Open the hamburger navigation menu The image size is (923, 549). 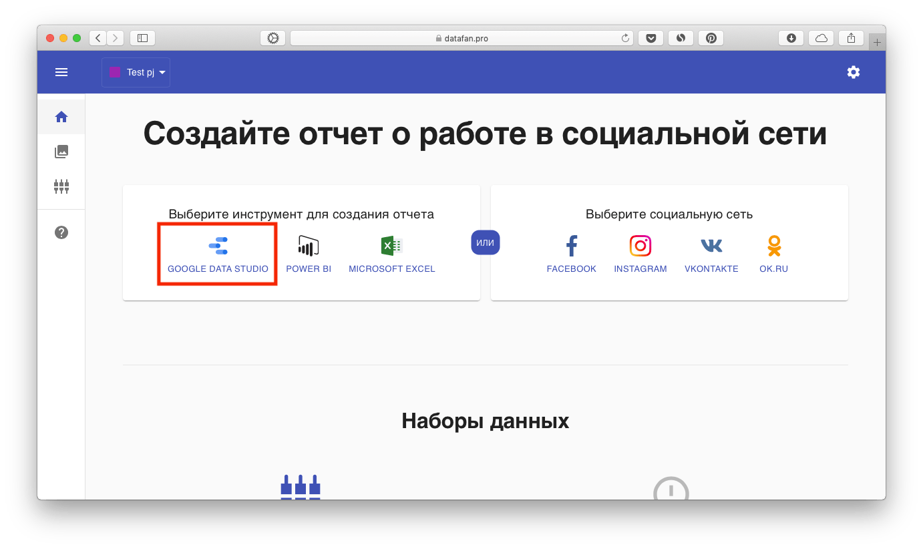61,72
